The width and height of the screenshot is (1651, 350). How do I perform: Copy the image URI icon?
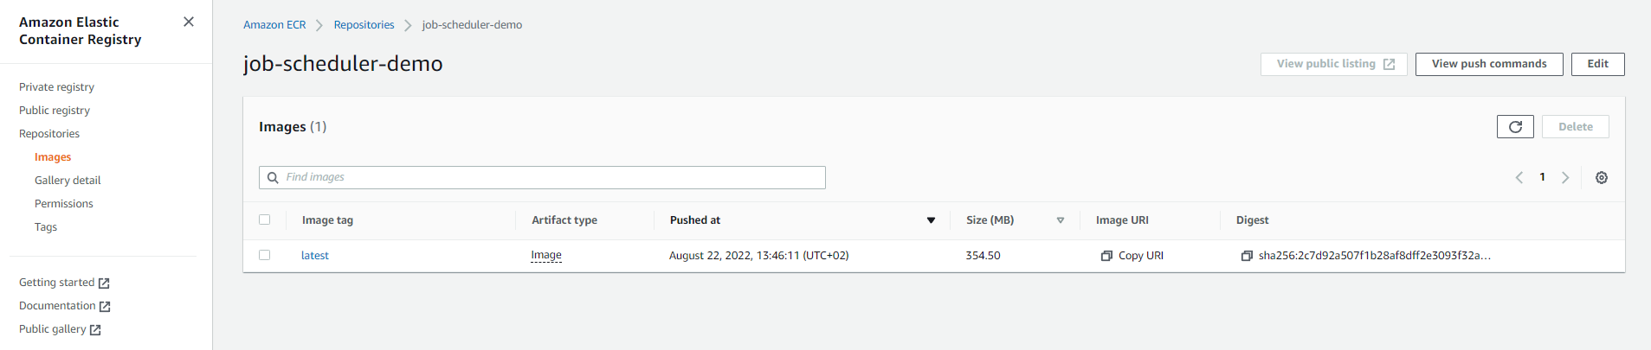[x=1106, y=256]
